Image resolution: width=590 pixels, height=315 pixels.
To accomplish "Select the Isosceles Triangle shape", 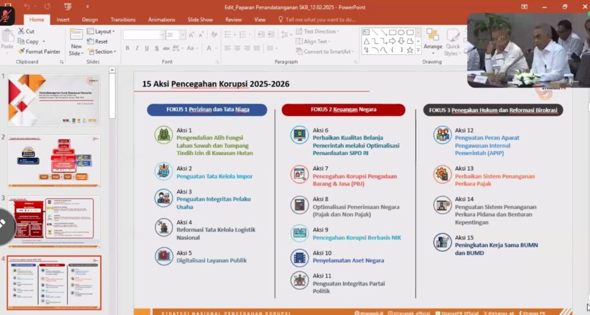I will pos(366,41).
